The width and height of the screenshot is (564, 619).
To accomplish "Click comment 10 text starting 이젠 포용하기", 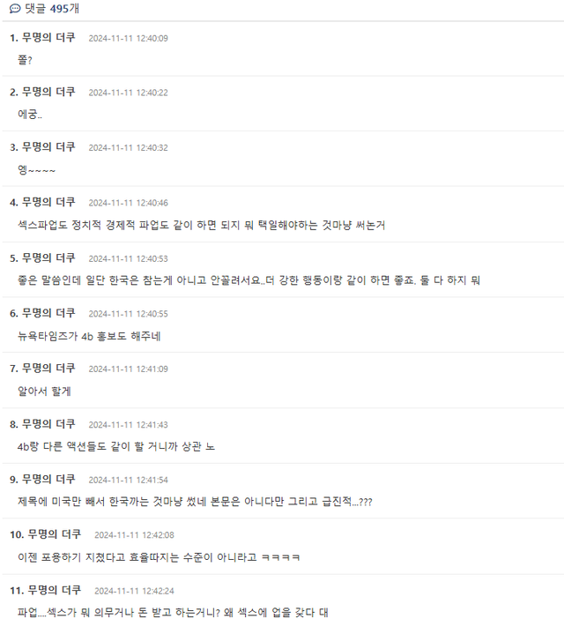I will coord(159,557).
